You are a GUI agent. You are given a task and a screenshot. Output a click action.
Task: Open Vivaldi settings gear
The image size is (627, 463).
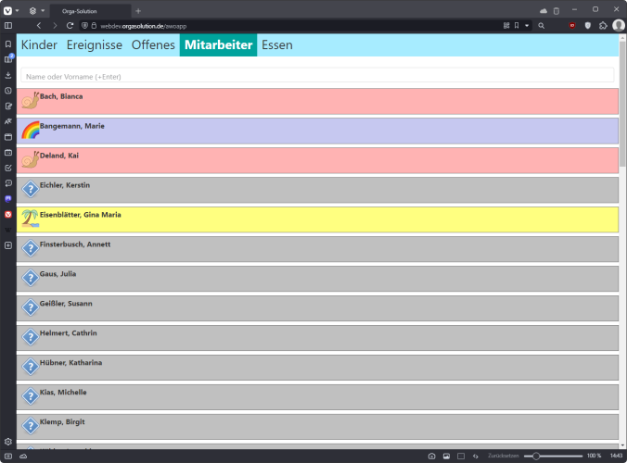[x=8, y=442]
